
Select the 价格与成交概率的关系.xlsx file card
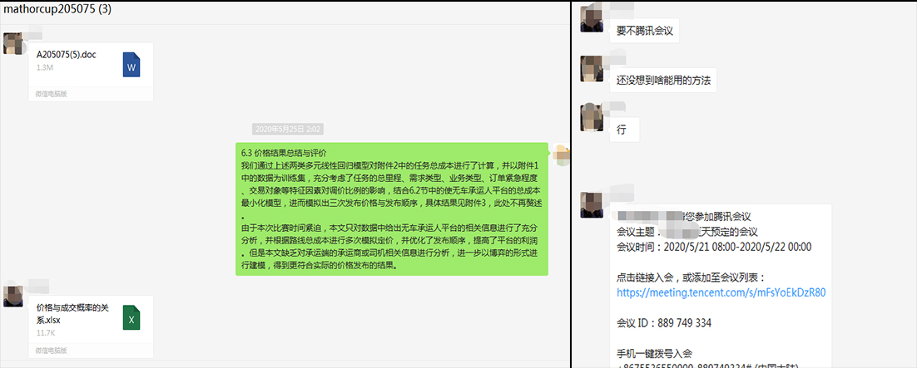[91, 327]
